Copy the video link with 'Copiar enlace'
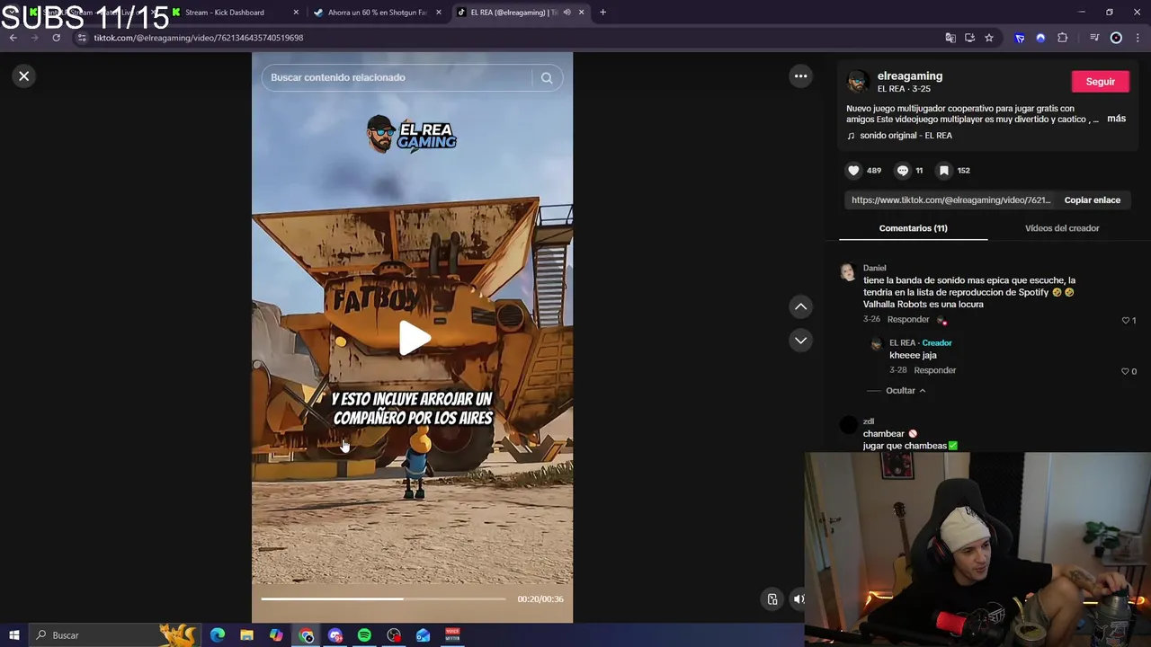1151x647 pixels. (1092, 200)
